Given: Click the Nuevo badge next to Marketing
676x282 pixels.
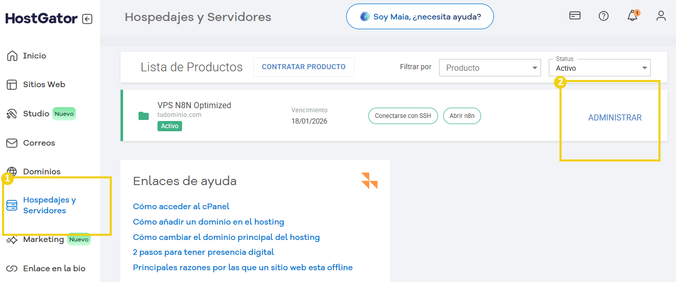Looking at the screenshot, I should [x=79, y=239].
